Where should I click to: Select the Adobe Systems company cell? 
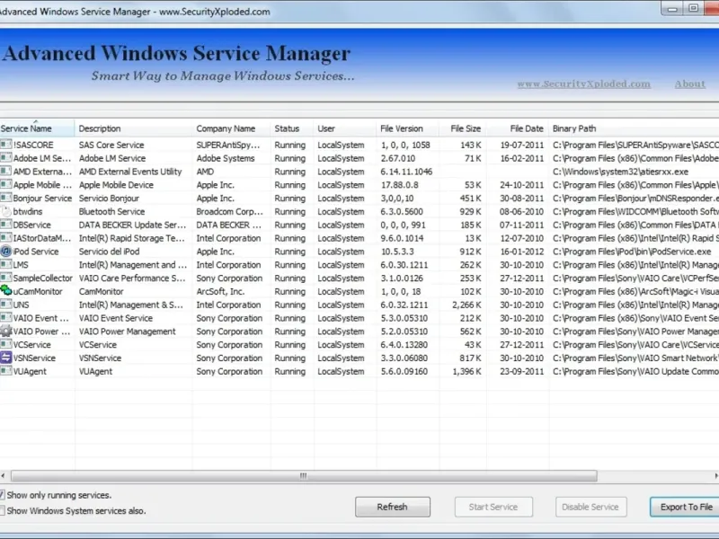pos(226,158)
